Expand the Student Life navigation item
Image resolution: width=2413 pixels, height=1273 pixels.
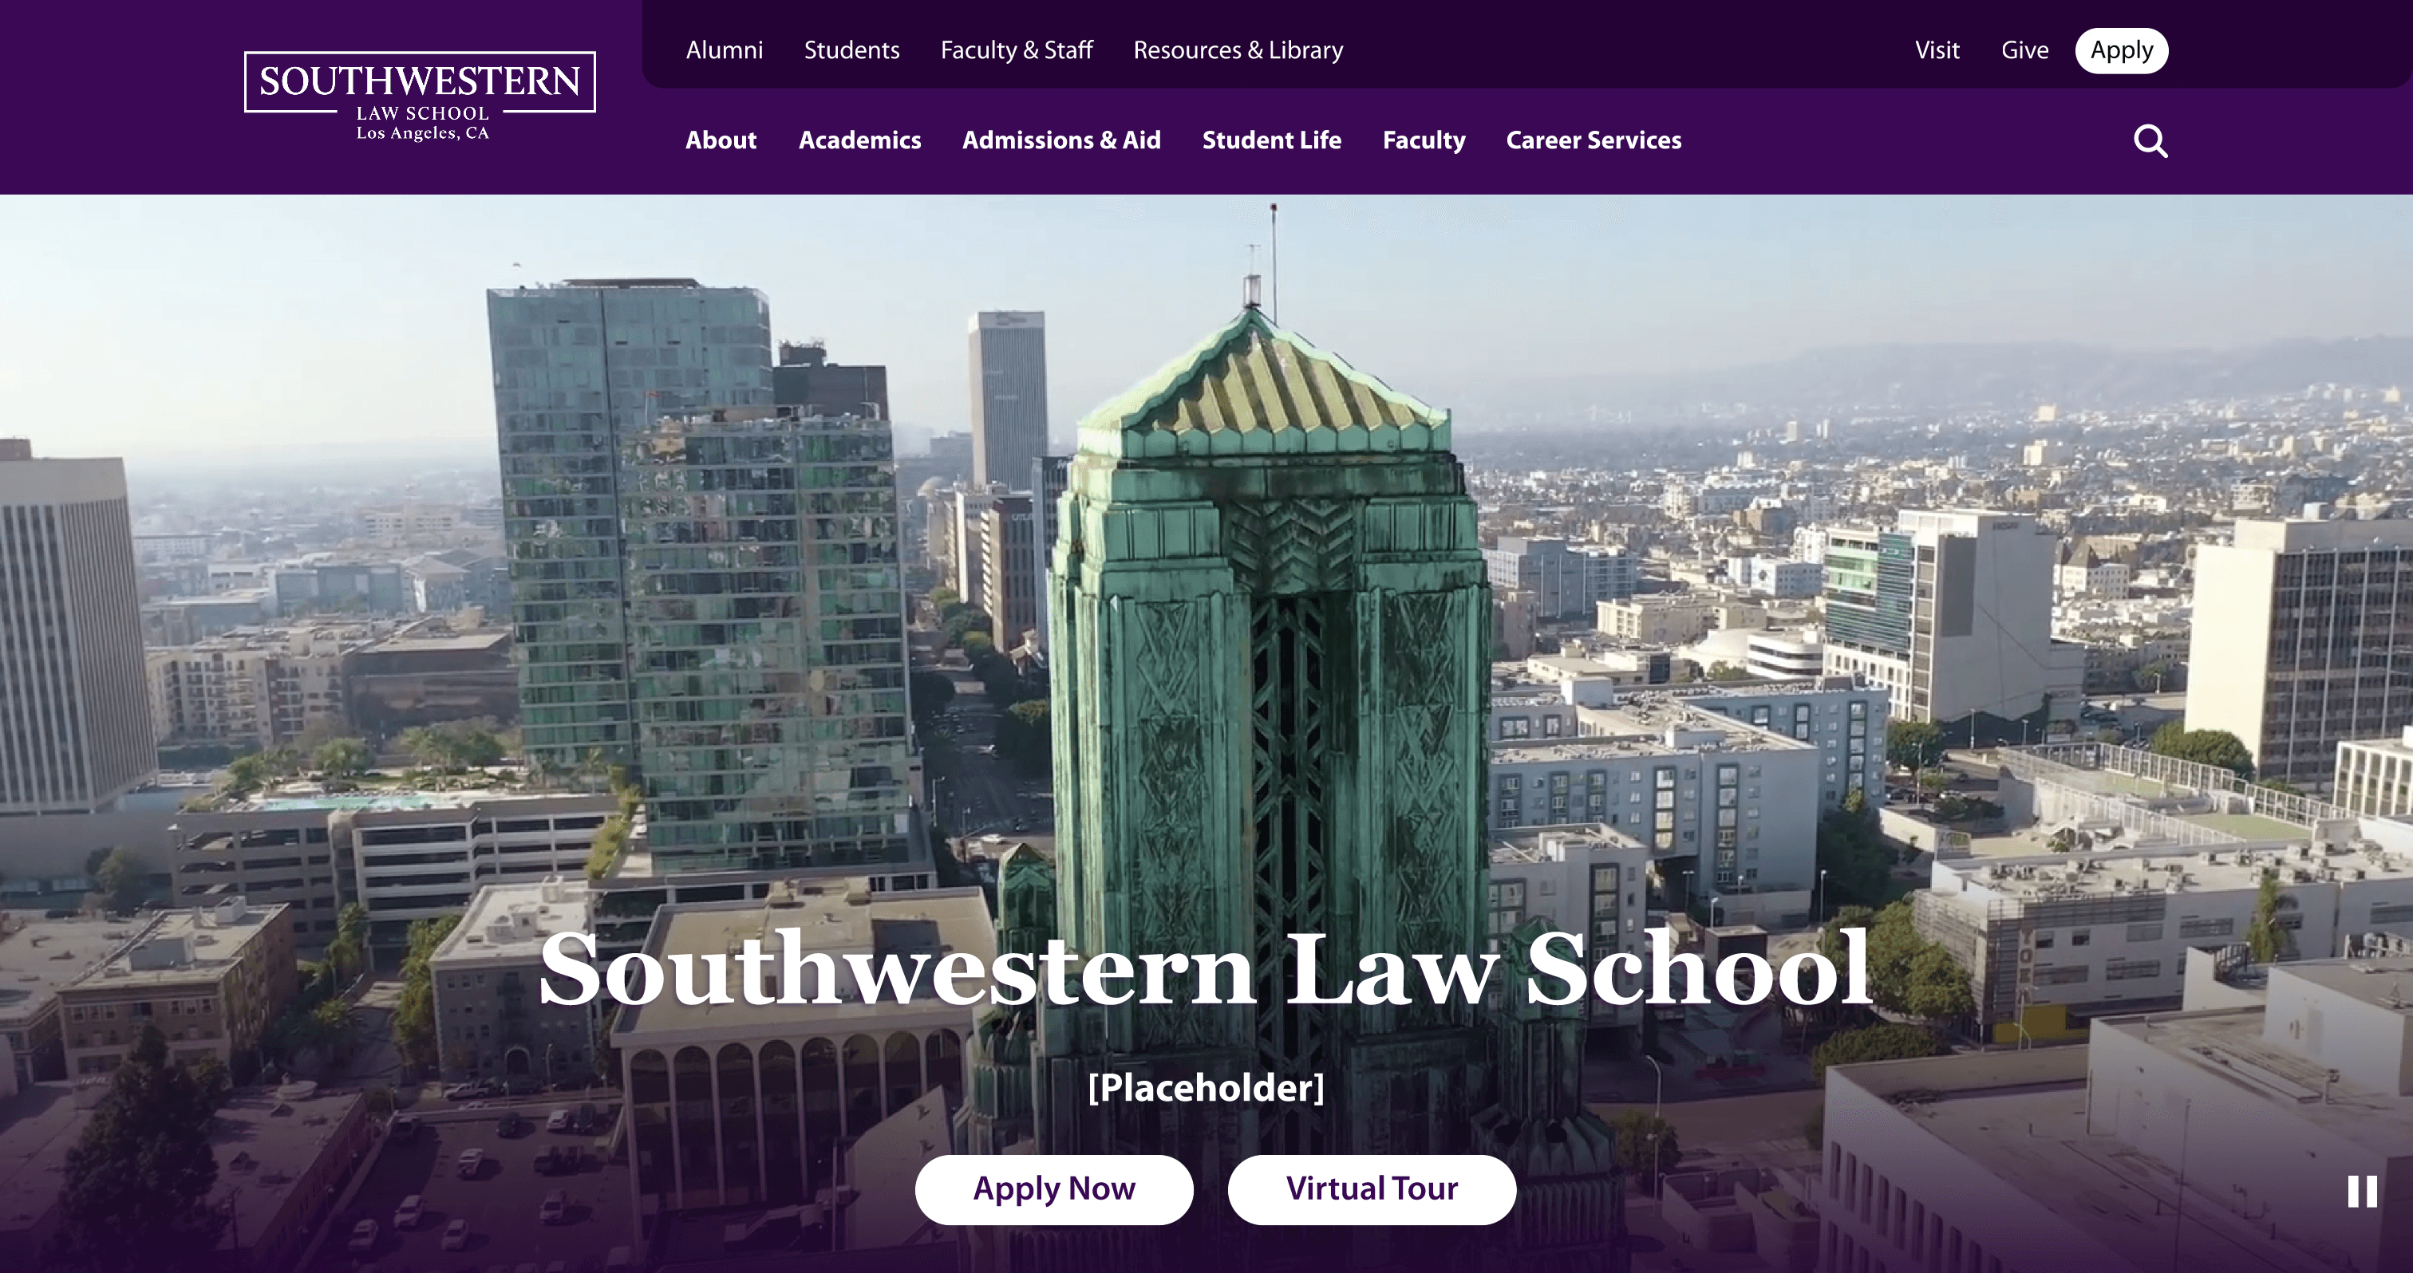(x=1271, y=140)
